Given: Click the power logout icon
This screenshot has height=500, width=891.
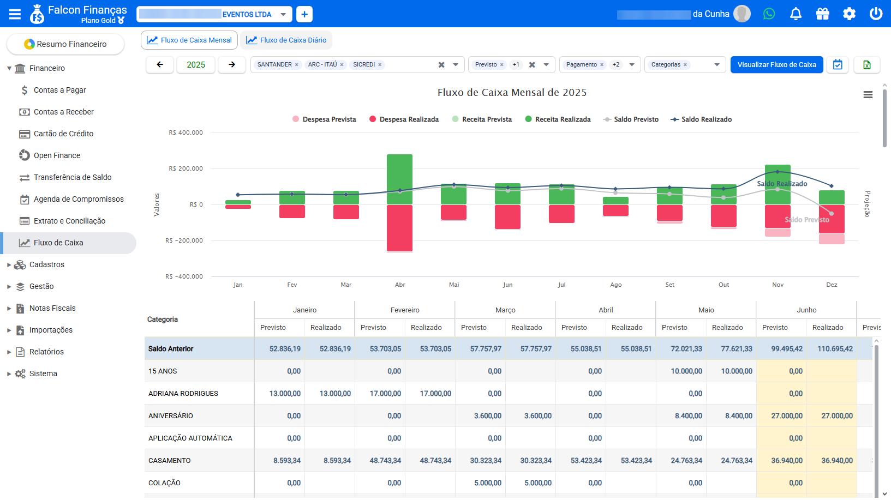Looking at the screenshot, I should (876, 14).
